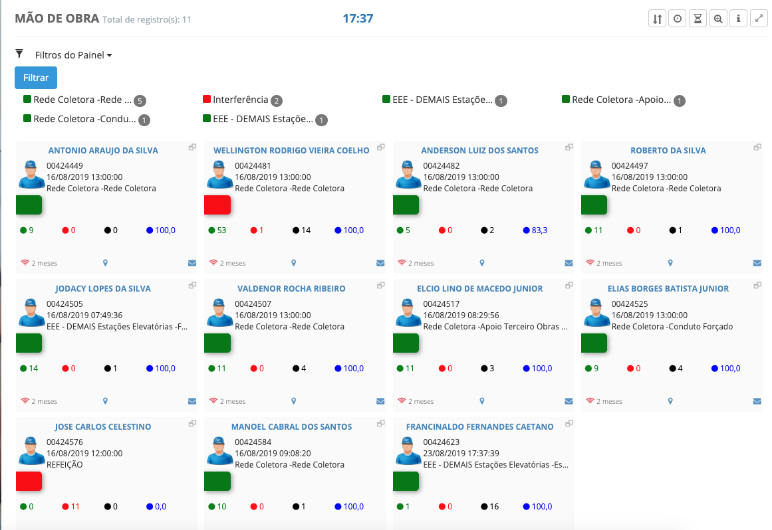Click the funnel filter icon
This screenshot has width=772, height=530.
[19, 54]
